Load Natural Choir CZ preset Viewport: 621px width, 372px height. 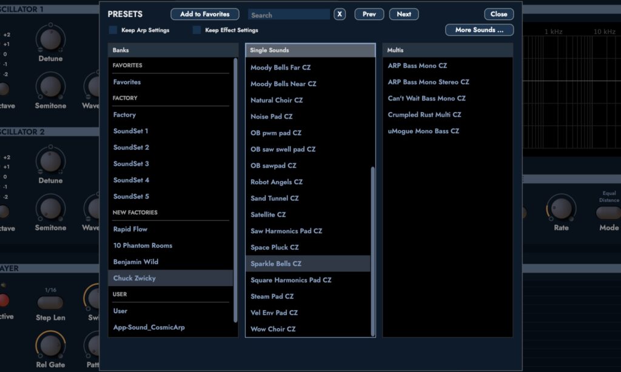click(308, 100)
